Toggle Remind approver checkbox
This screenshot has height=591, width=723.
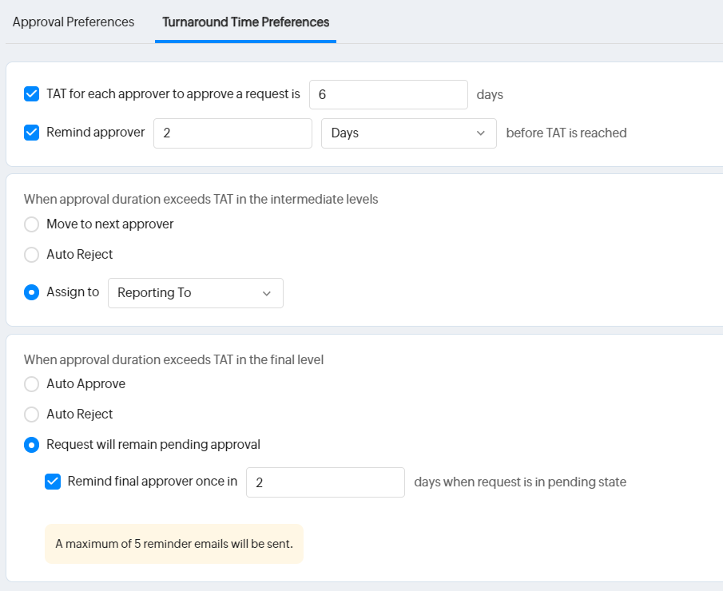click(x=32, y=133)
